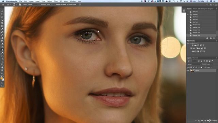Open the Image menu

31,1
